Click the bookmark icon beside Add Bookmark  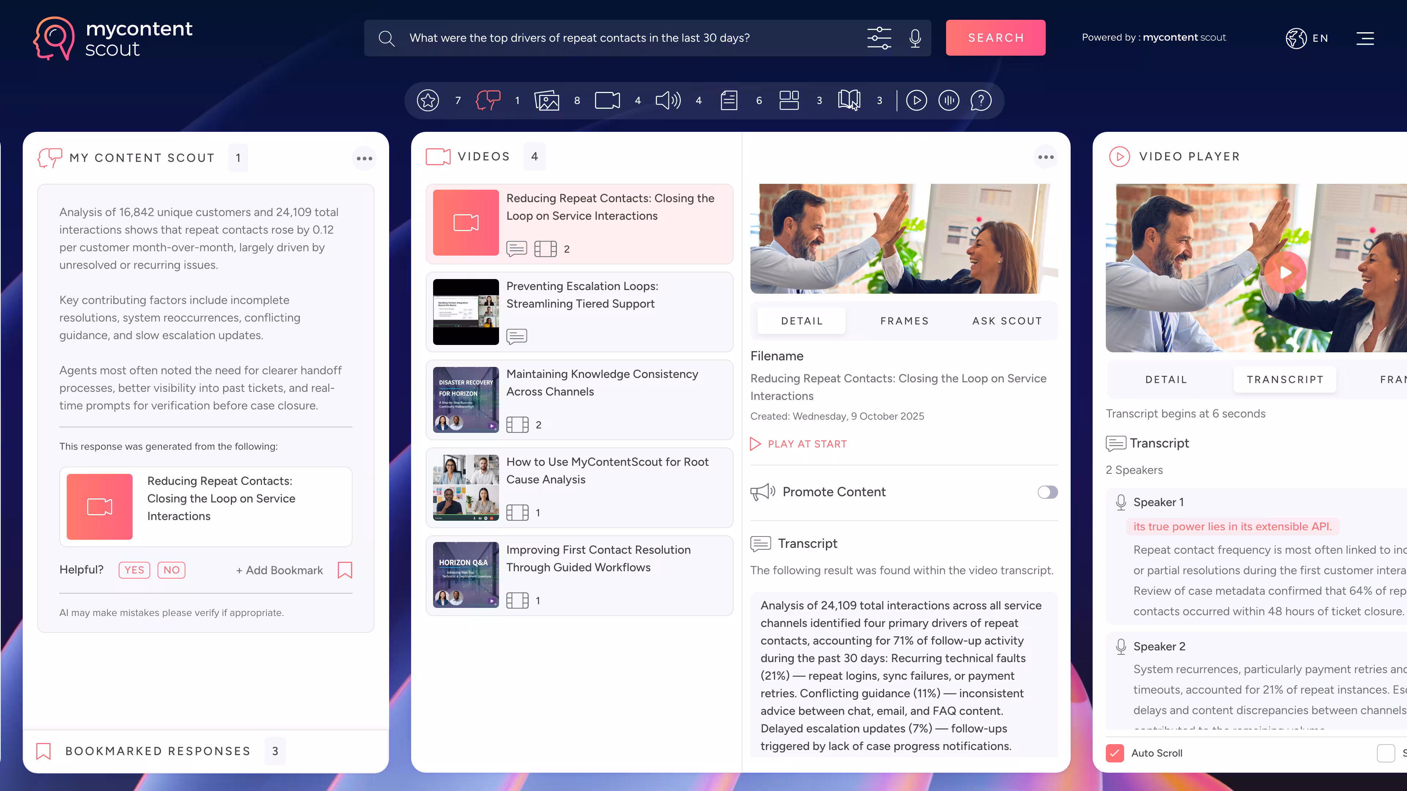click(x=345, y=570)
